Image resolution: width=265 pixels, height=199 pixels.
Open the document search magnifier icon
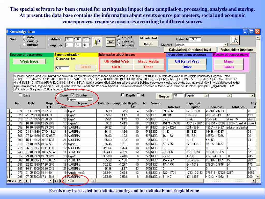pyautogui.click(x=234, y=40)
